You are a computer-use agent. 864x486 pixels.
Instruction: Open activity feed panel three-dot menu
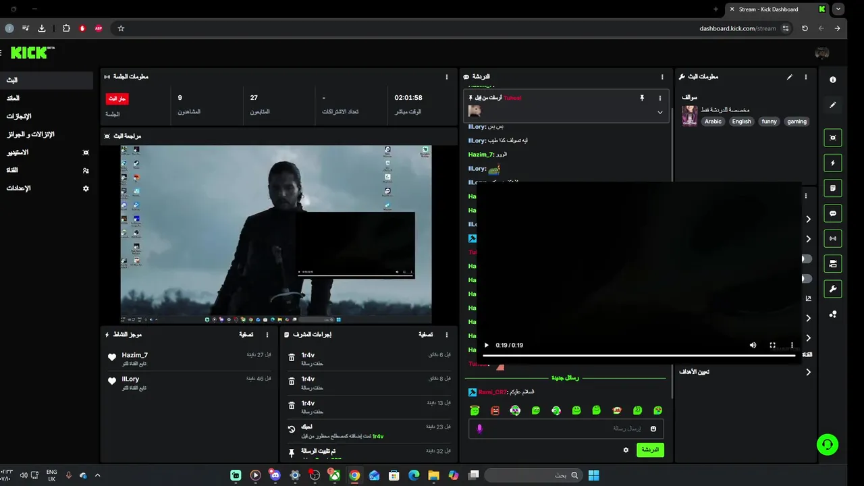(x=267, y=335)
